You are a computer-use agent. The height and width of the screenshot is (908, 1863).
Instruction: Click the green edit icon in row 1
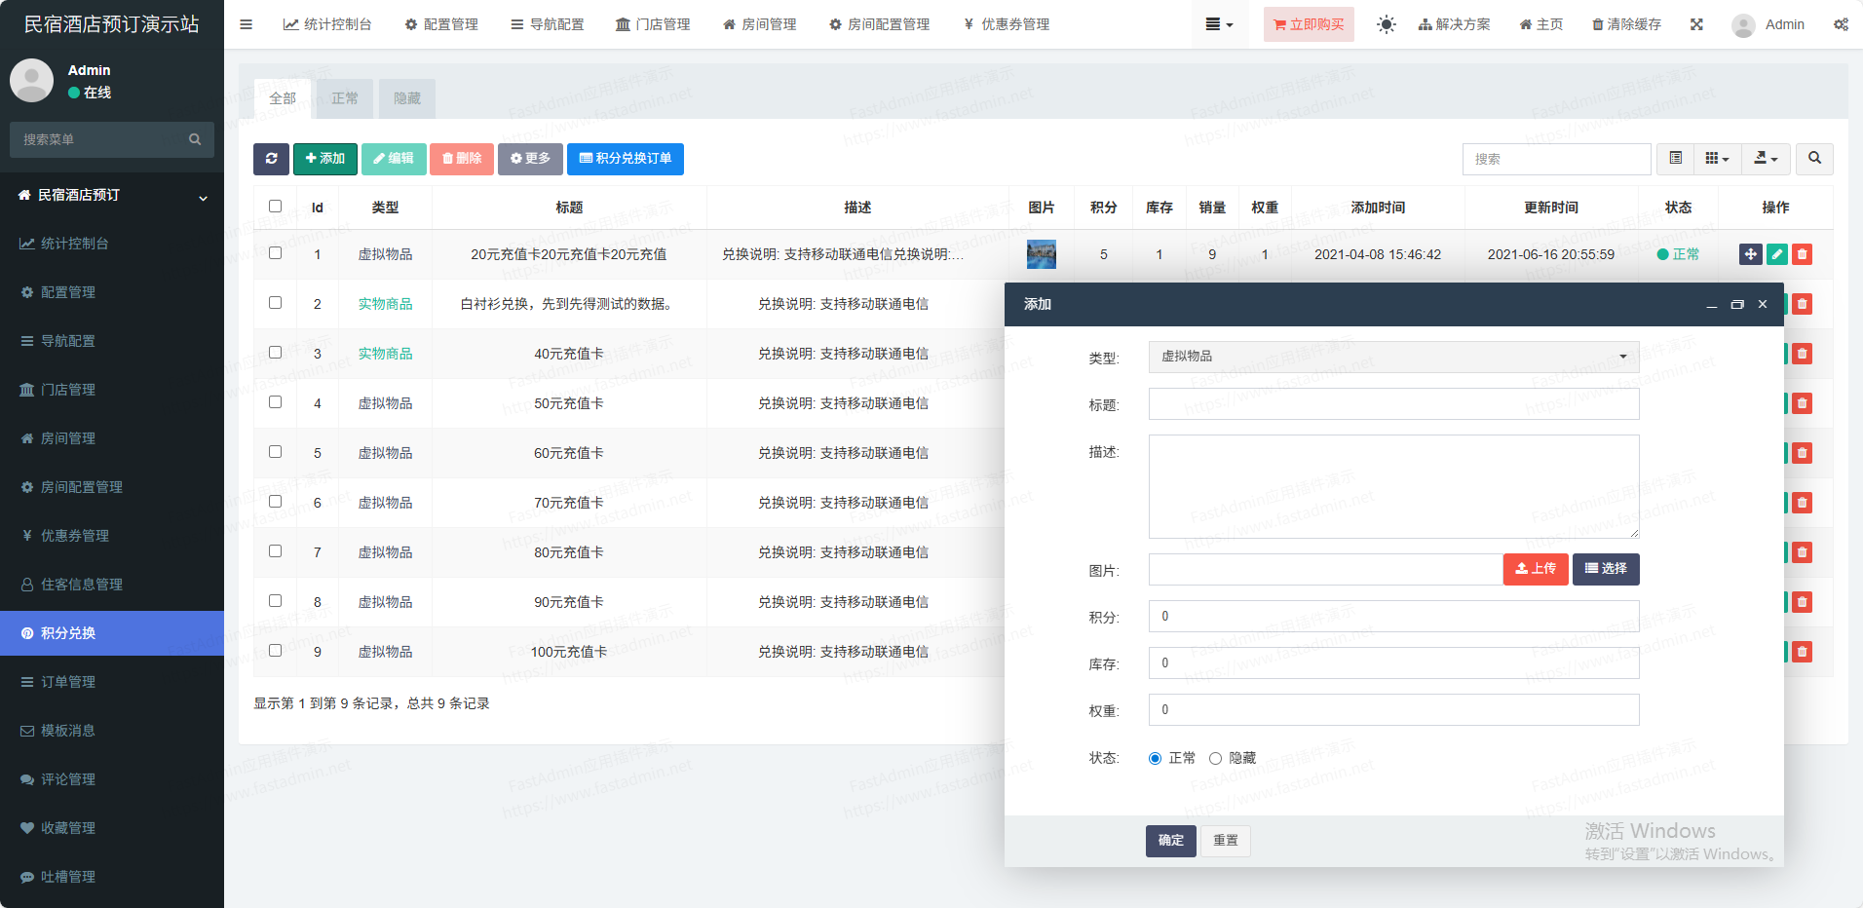click(1776, 254)
